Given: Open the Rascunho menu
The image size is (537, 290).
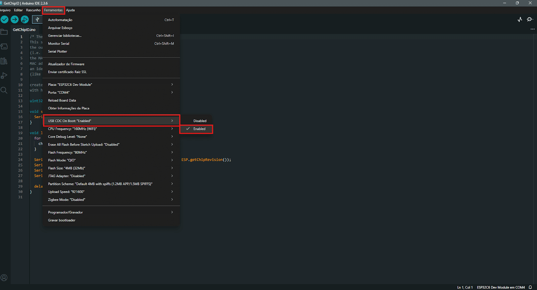Looking at the screenshot, I should pyautogui.click(x=33, y=10).
